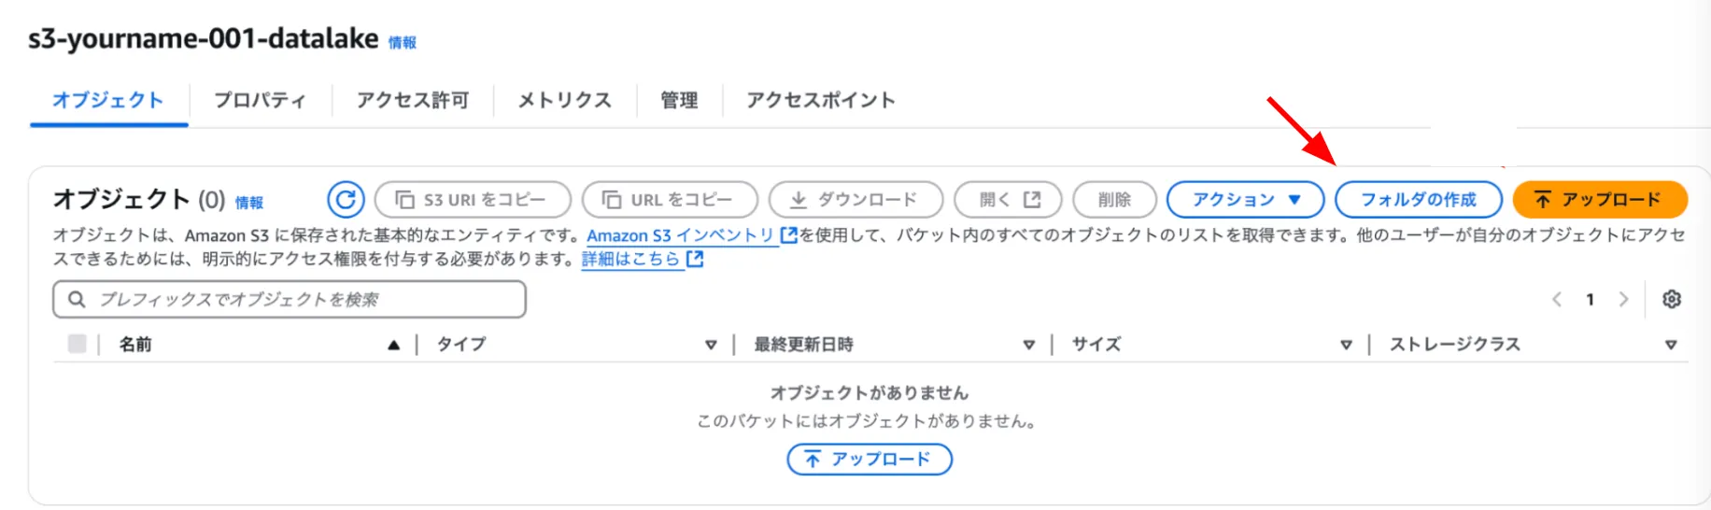Go to previous page arrow
1711x510 pixels.
pos(1557,299)
